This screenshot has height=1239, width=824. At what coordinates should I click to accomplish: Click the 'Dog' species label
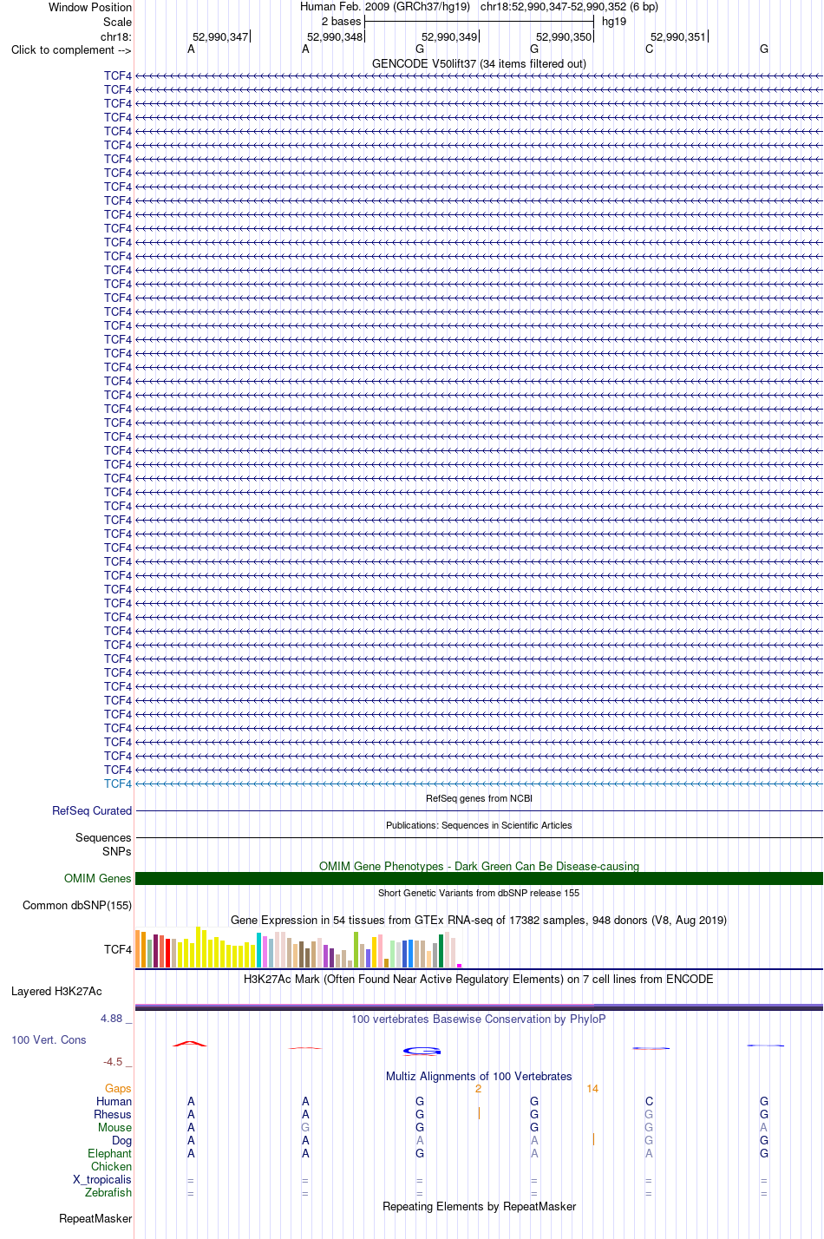(x=122, y=1141)
